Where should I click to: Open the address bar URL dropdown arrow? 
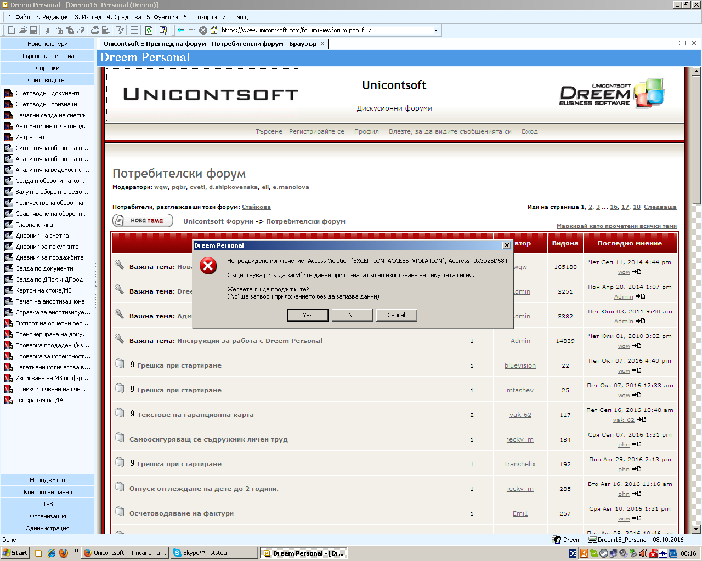coord(436,30)
